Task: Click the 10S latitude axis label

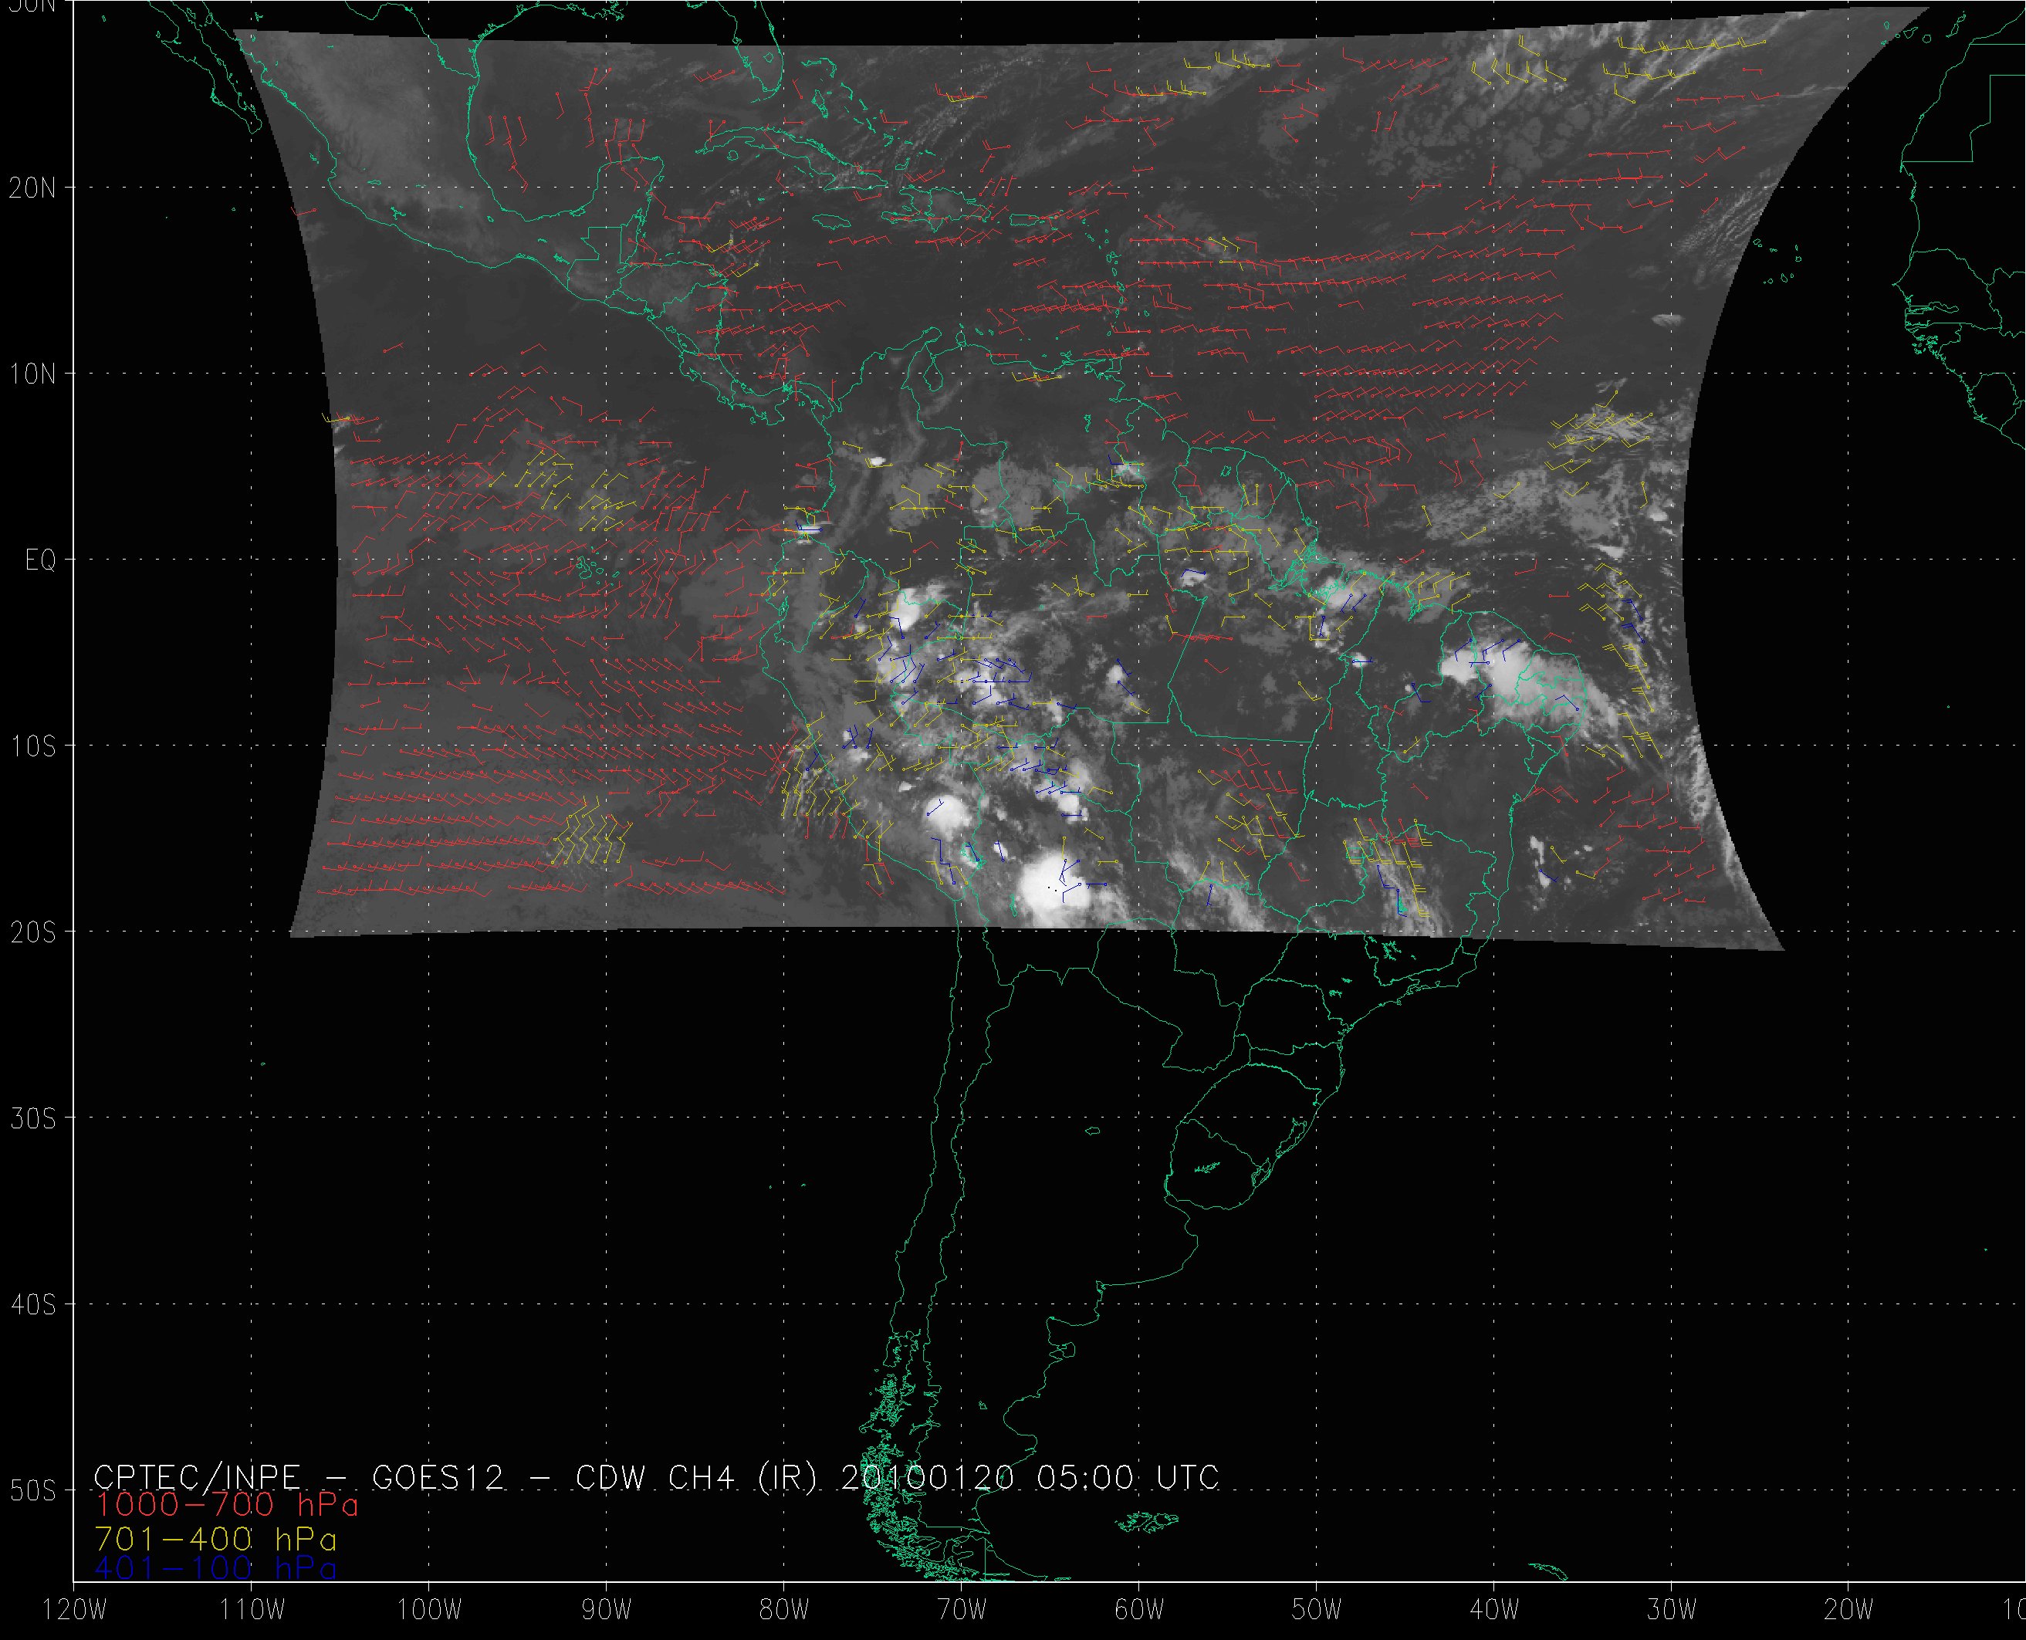Action: pyautogui.click(x=32, y=746)
